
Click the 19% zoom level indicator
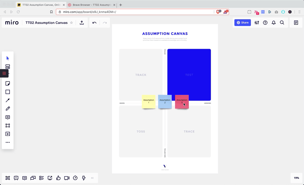pos(296,178)
